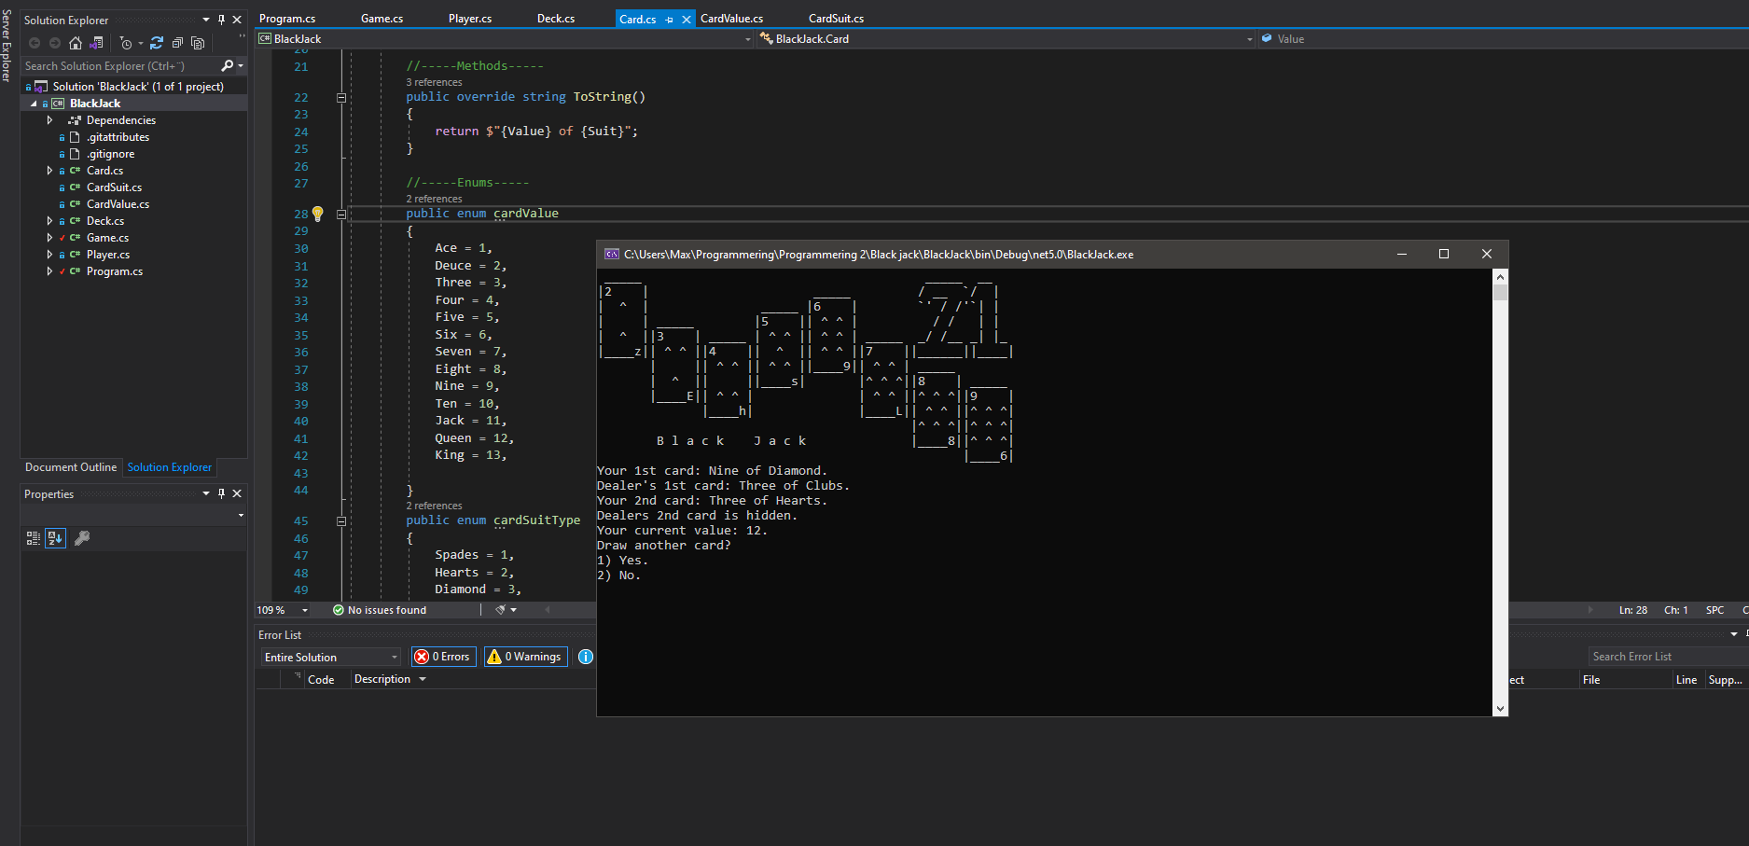Expand Game.cs tree node arrow

click(x=49, y=238)
